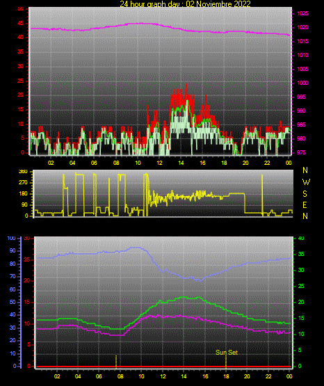Click the S compass direction label
The image size is (324, 386).
pos(305,194)
